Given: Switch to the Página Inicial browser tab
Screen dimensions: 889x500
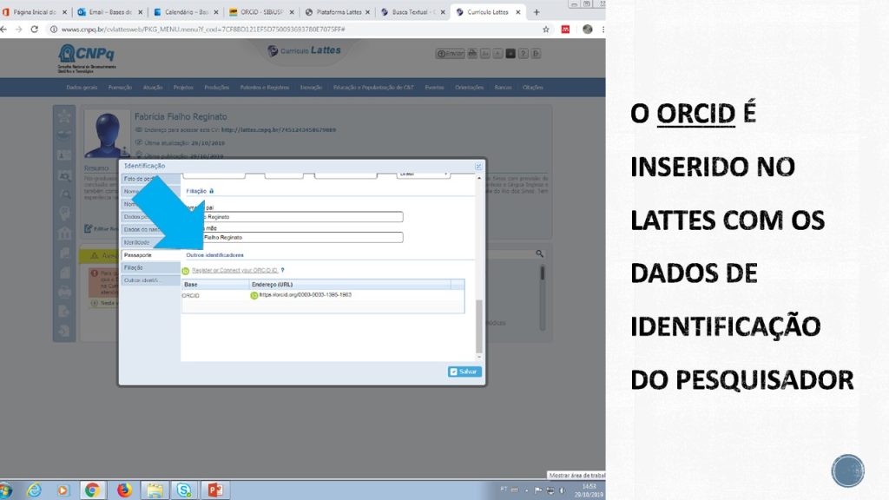Looking at the screenshot, I should pyautogui.click(x=34, y=12).
